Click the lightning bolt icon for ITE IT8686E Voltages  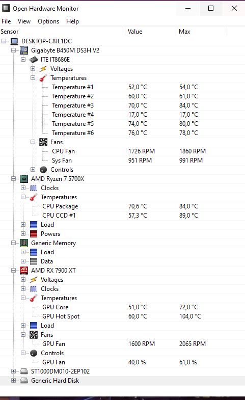point(43,69)
